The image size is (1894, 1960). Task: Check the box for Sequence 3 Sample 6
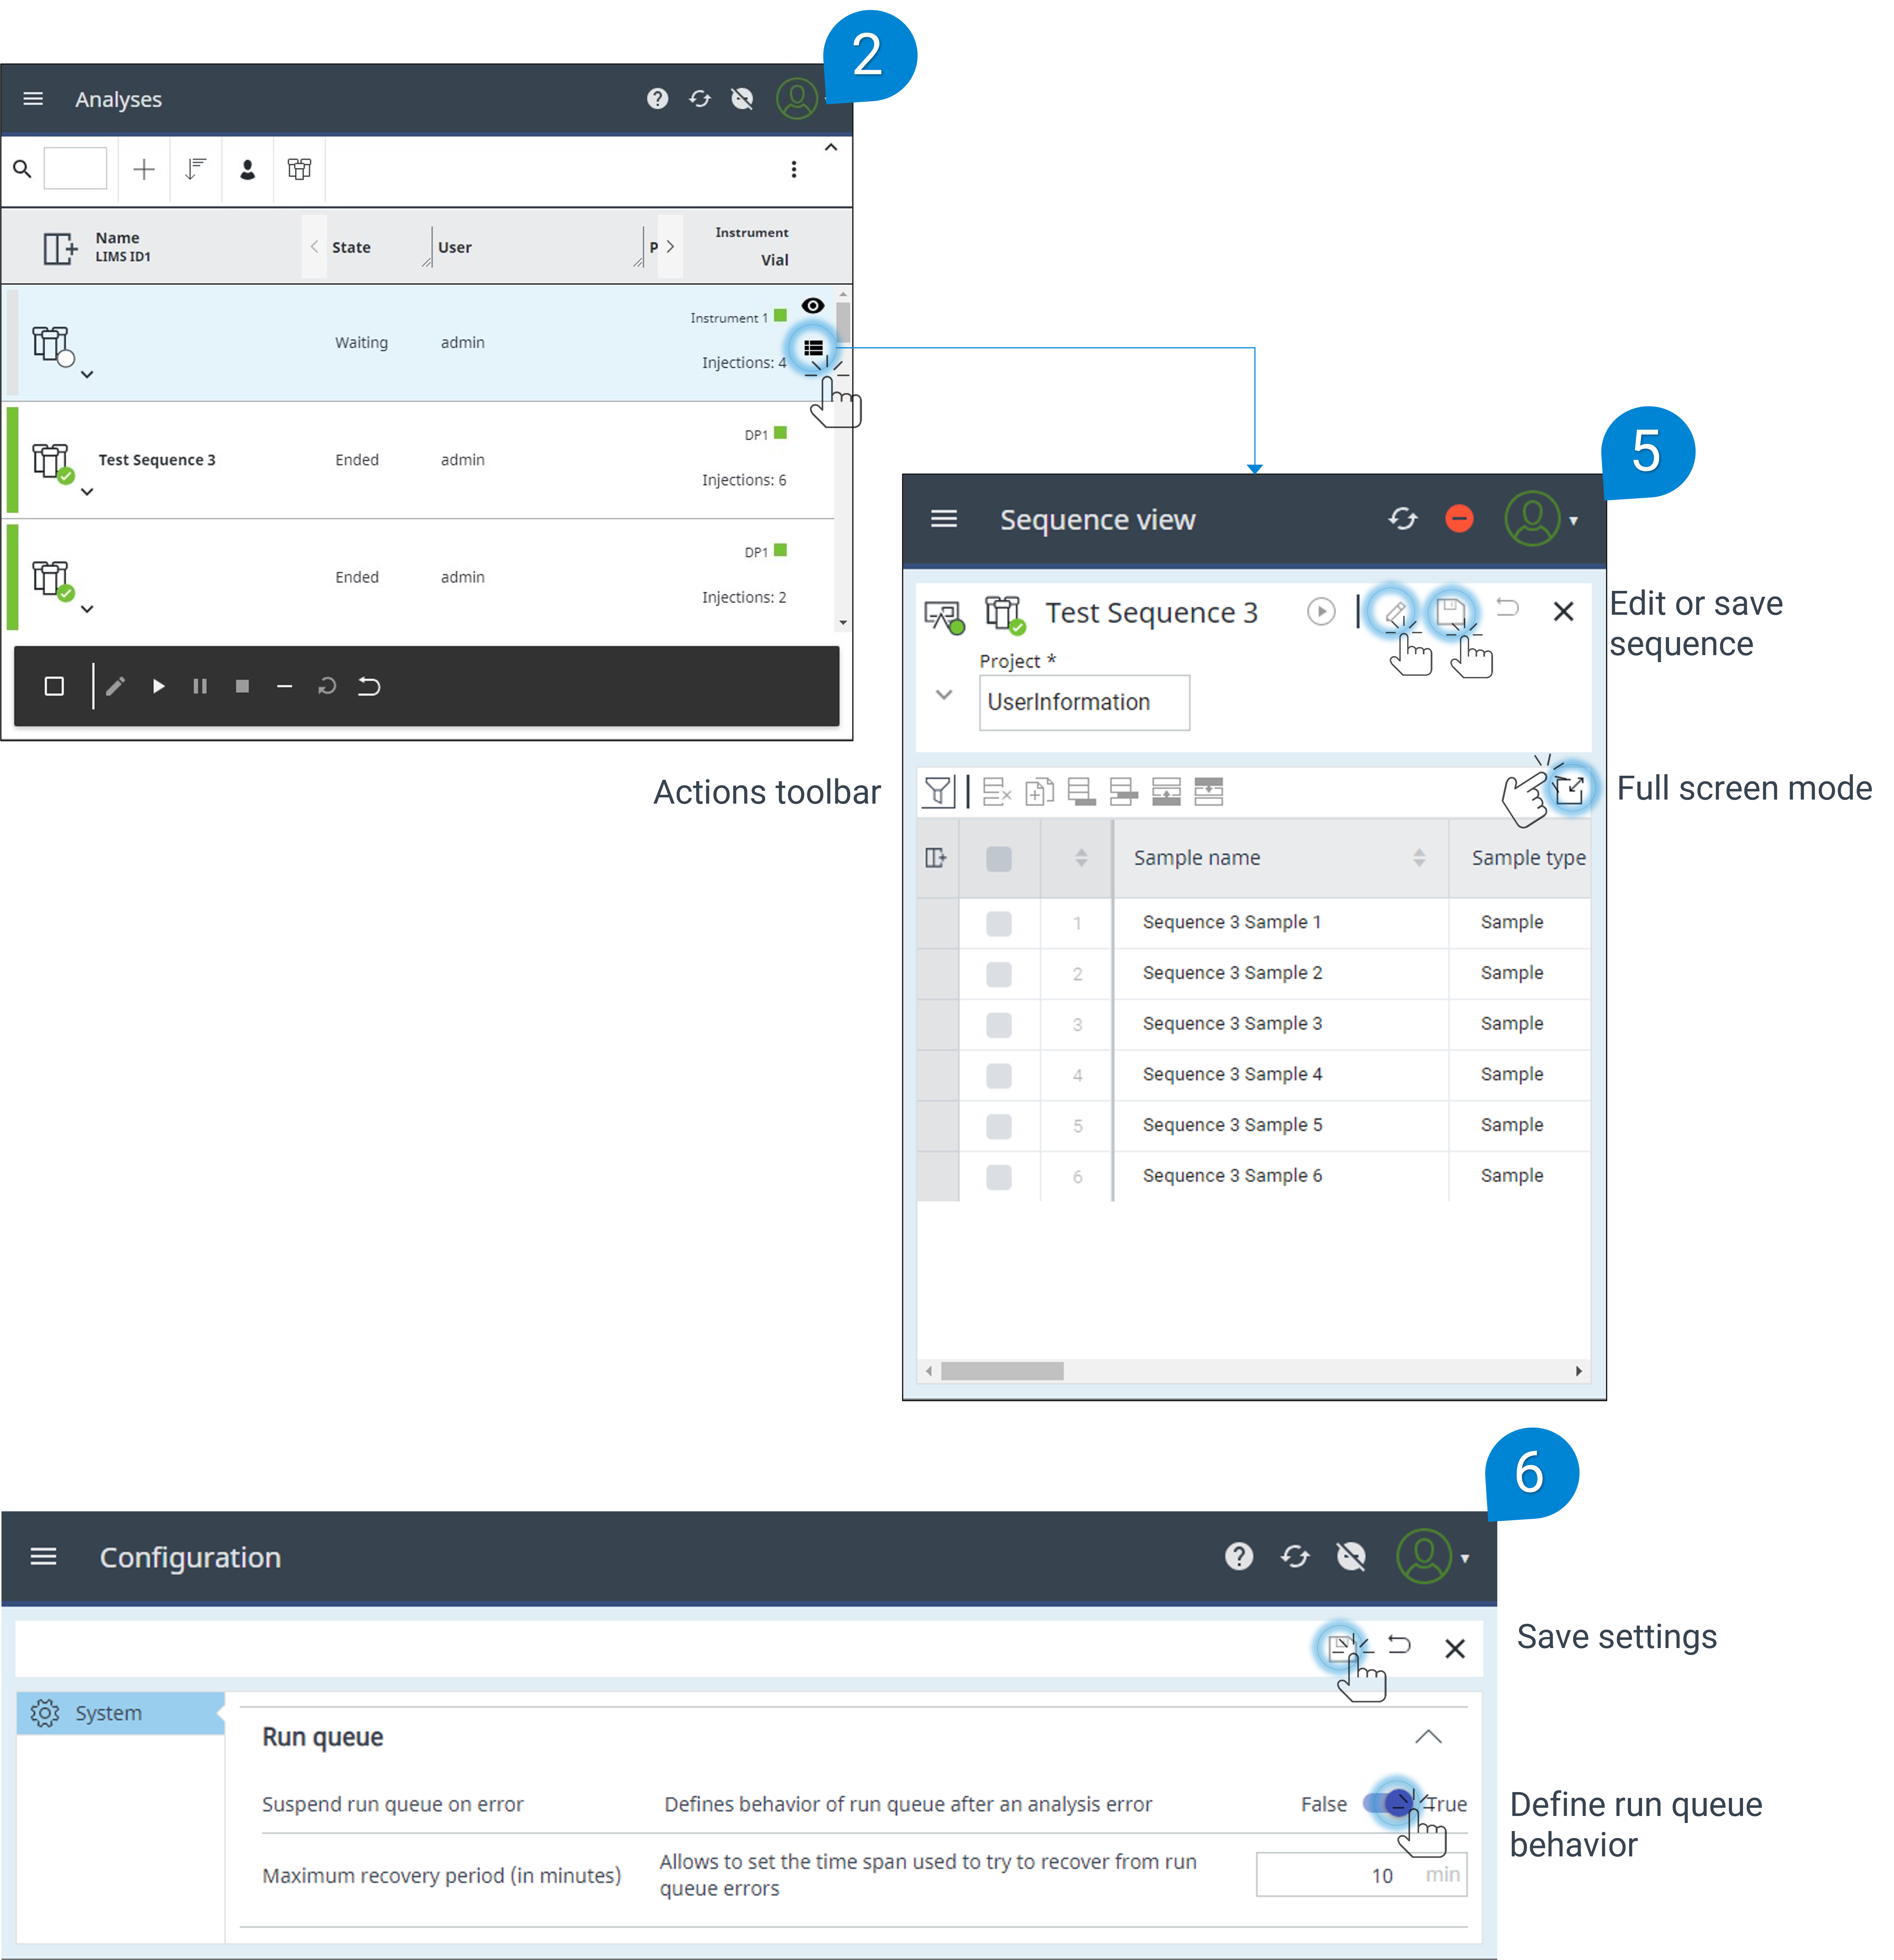point(998,1177)
